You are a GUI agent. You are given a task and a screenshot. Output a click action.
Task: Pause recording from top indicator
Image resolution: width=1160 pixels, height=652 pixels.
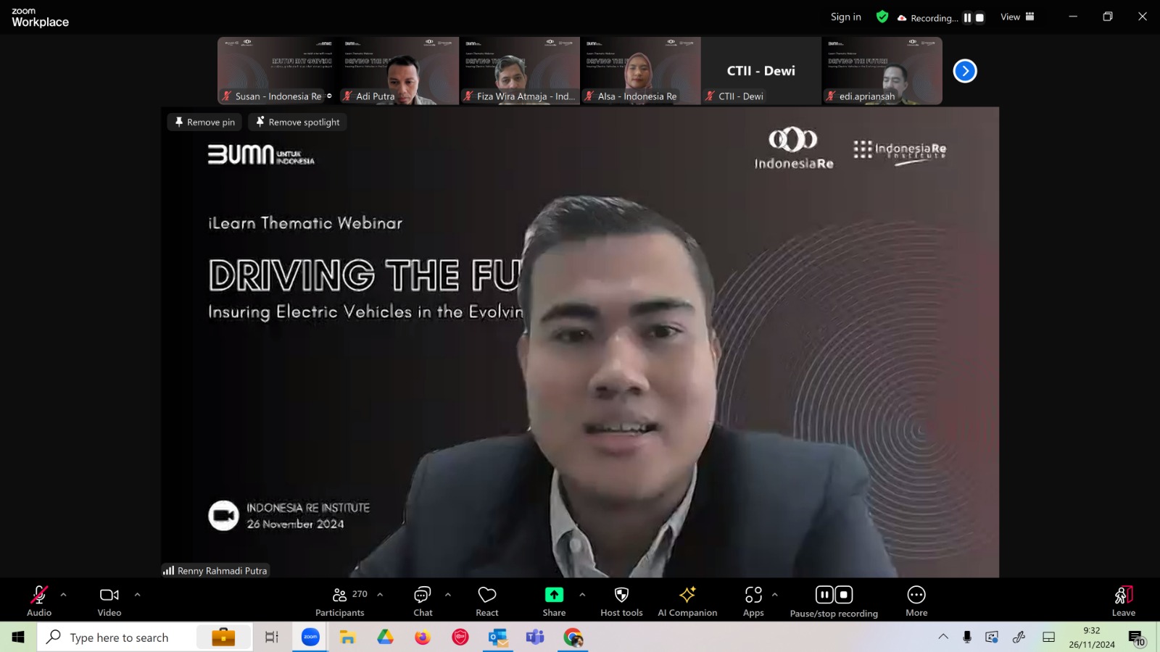pos(967,17)
